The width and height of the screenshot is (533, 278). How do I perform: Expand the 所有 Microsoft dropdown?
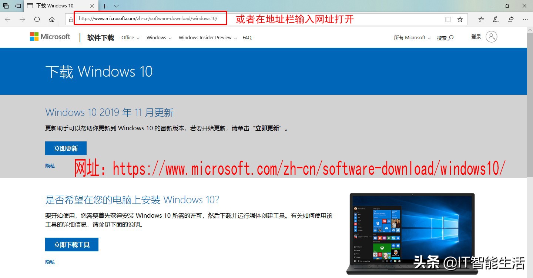point(411,37)
